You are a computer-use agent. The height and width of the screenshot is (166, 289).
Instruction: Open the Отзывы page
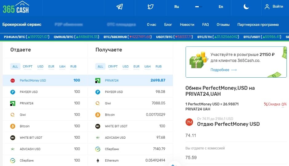click(x=223, y=25)
